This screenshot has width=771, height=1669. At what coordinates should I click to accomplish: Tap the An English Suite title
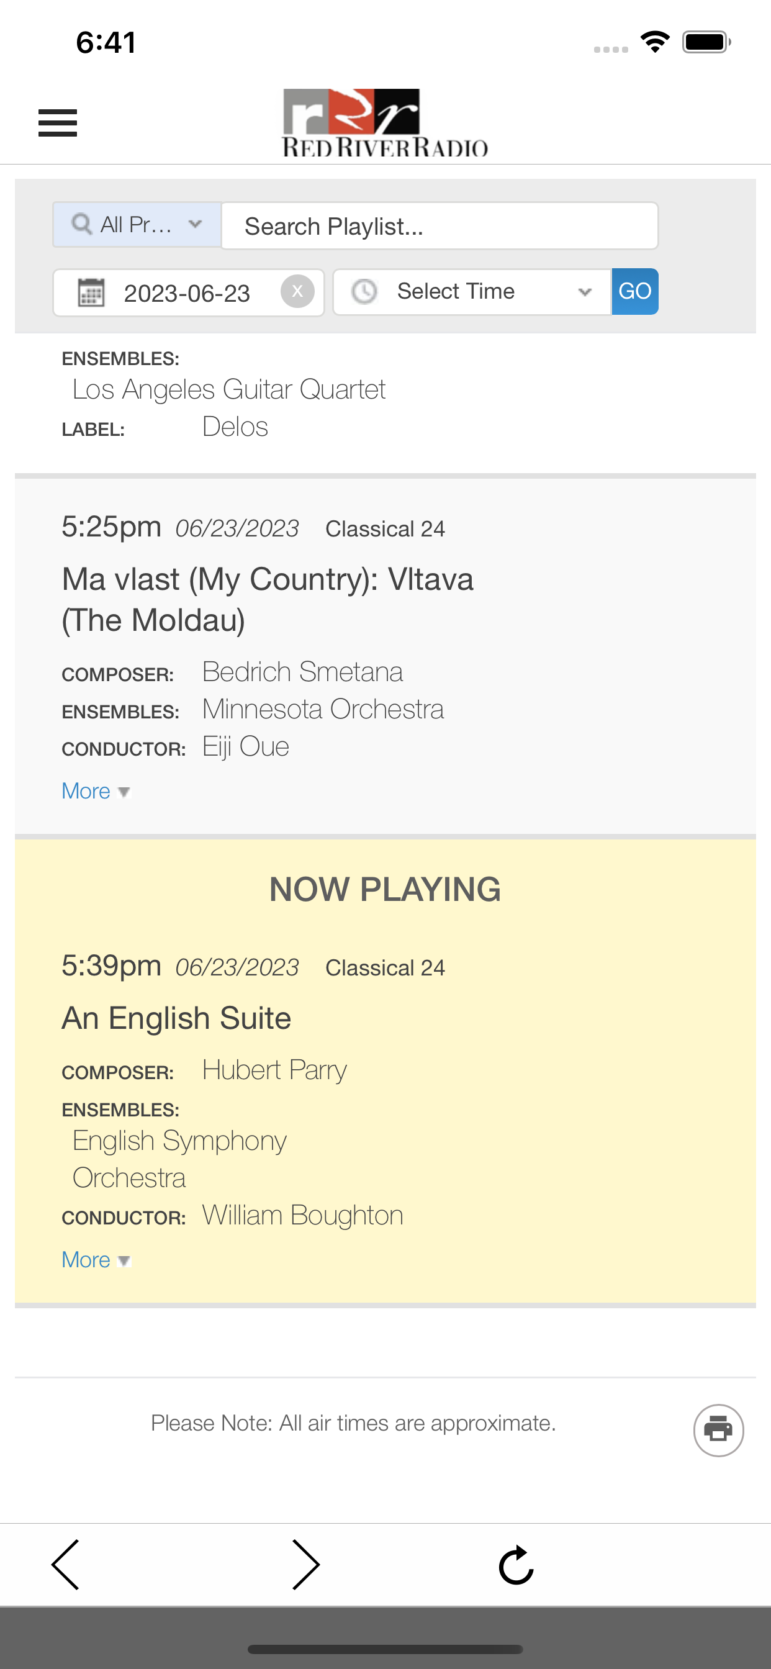[x=176, y=1018]
